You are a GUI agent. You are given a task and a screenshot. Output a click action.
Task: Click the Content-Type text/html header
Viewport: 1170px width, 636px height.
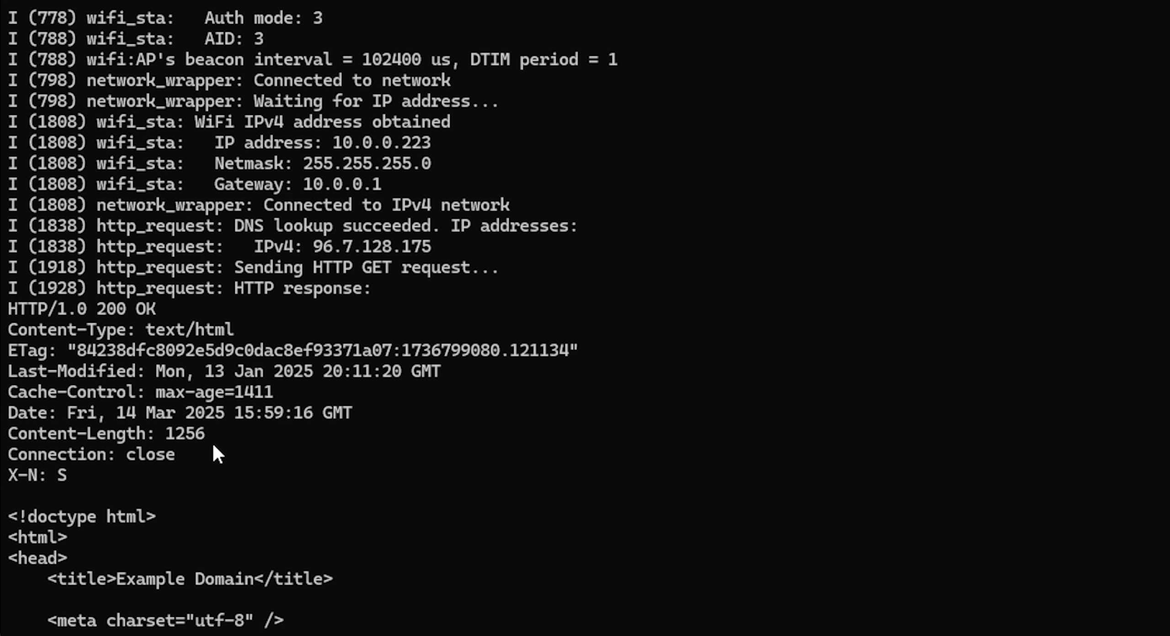pos(121,330)
